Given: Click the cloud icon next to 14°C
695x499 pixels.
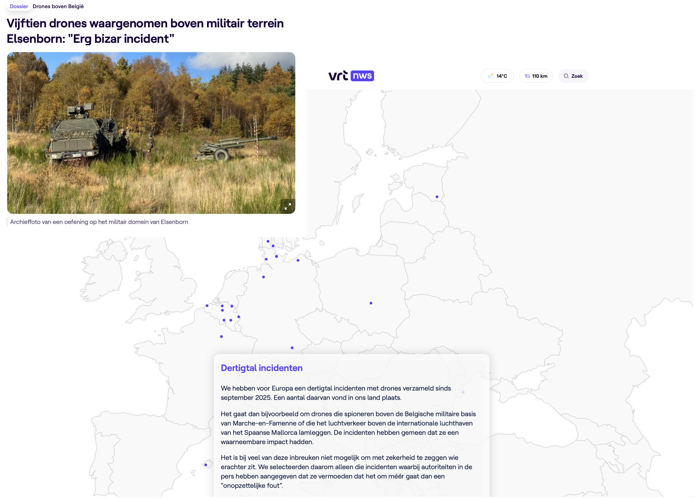Looking at the screenshot, I should coord(491,76).
